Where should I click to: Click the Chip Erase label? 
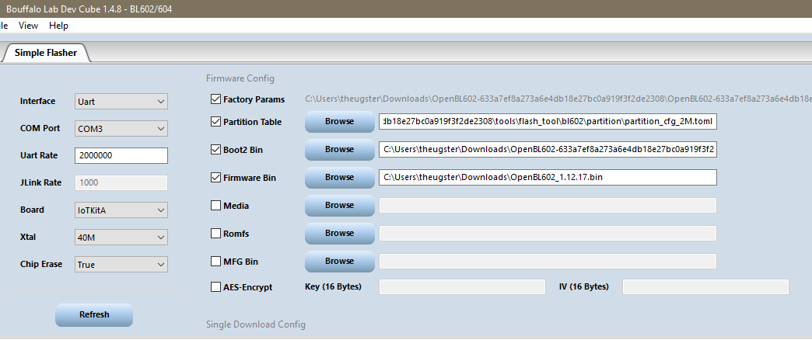point(41,264)
